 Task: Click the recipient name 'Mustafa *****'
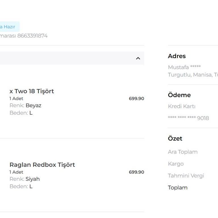(x=184, y=67)
